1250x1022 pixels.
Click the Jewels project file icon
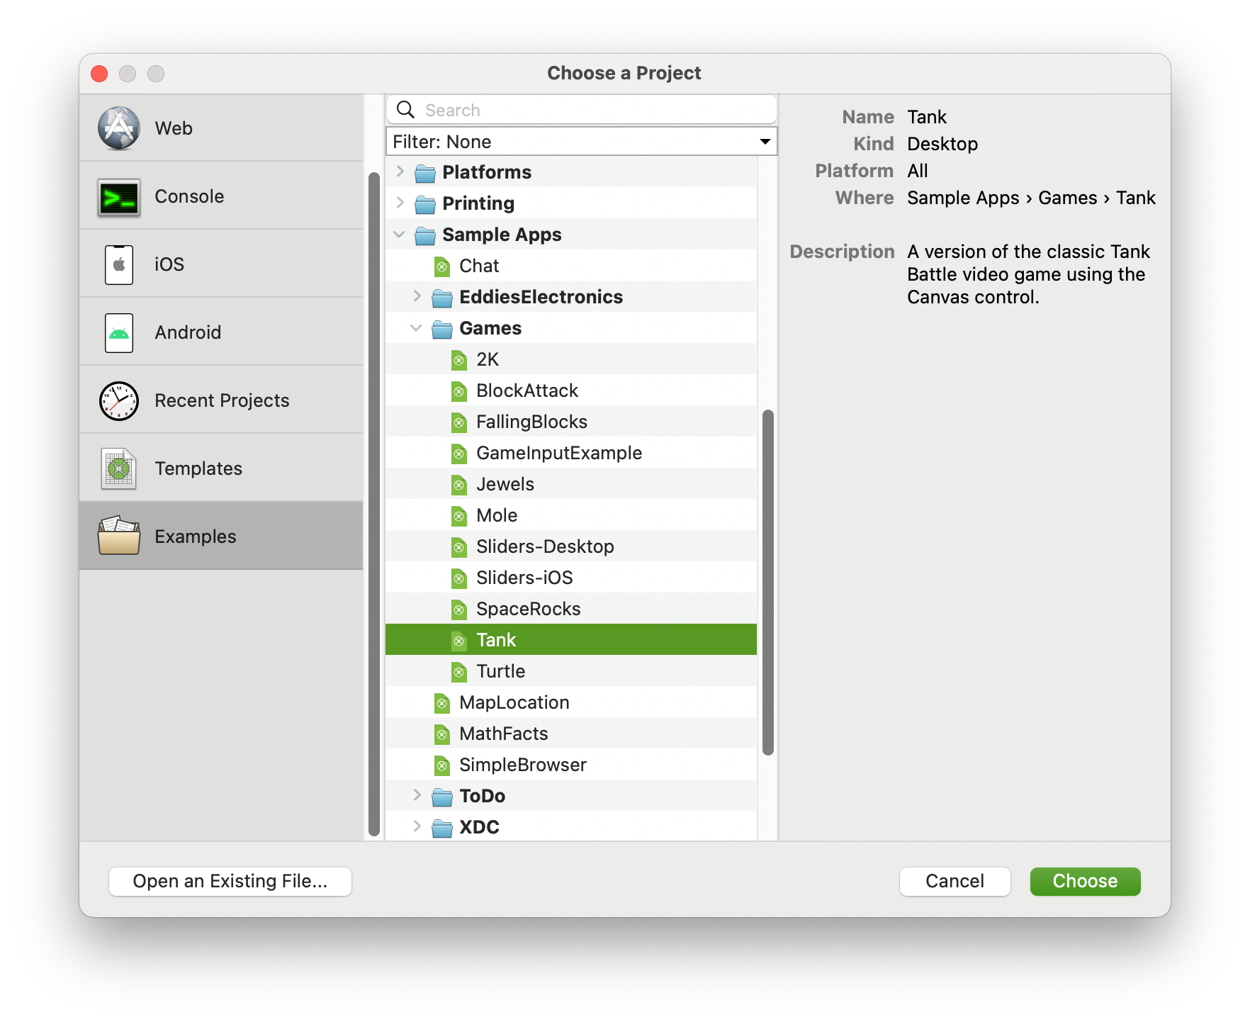[x=458, y=485]
